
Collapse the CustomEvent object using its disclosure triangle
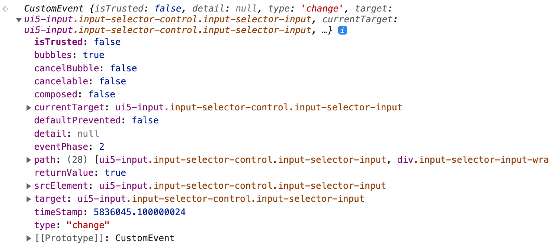click(x=18, y=20)
